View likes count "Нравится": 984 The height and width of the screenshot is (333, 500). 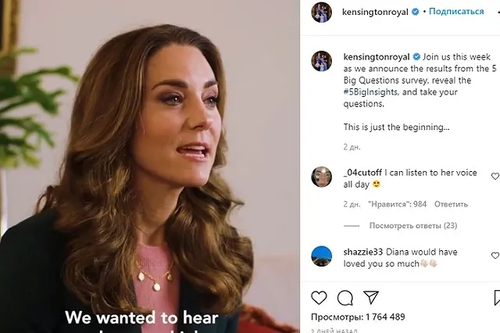pyautogui.click(x=398, y=204)
